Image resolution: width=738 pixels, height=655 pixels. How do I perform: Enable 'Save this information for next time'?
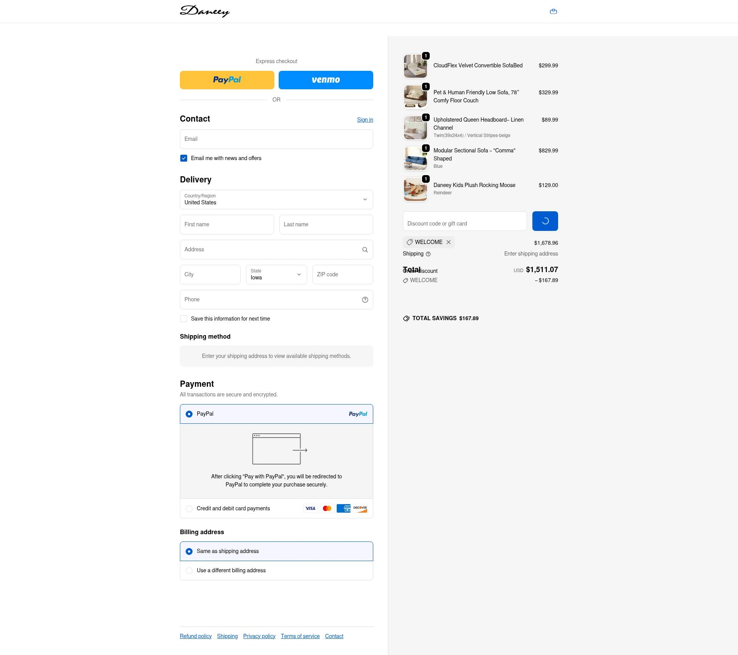[x=184, y=319]
